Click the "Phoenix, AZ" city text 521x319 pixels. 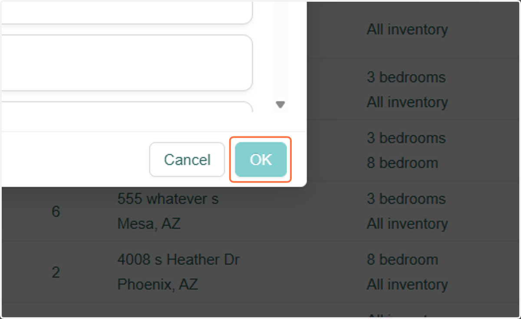pyautogui.click(x=158, y=285)
